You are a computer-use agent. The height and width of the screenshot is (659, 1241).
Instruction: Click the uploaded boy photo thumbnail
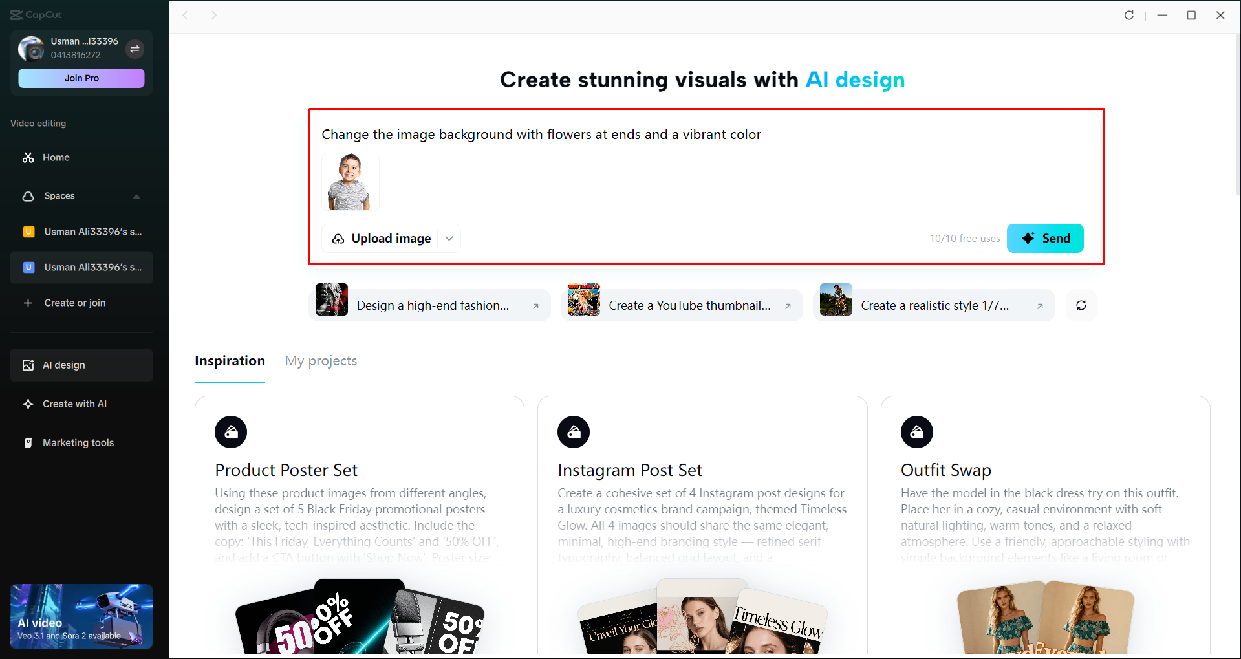click(x=350, y=182)
